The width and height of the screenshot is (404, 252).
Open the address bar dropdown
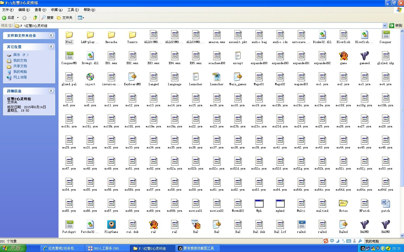point(385,26)
